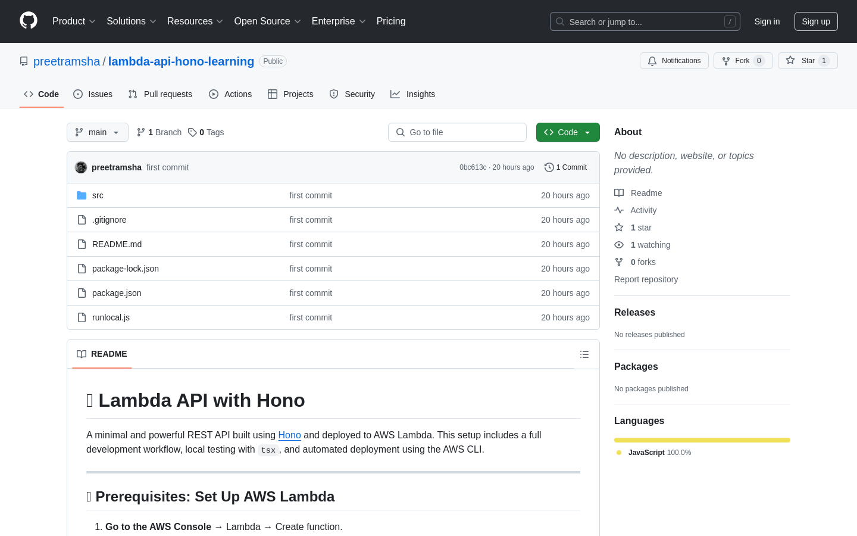
Task: Fork this repository
Action: click(x=743, y=61)
